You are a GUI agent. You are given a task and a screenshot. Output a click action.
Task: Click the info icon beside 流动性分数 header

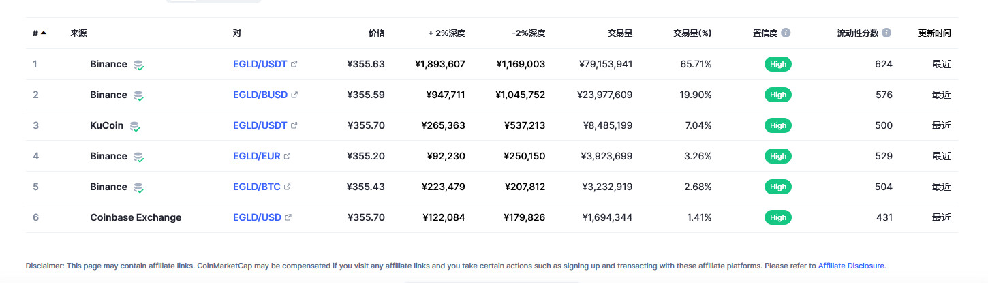(886, 33)
